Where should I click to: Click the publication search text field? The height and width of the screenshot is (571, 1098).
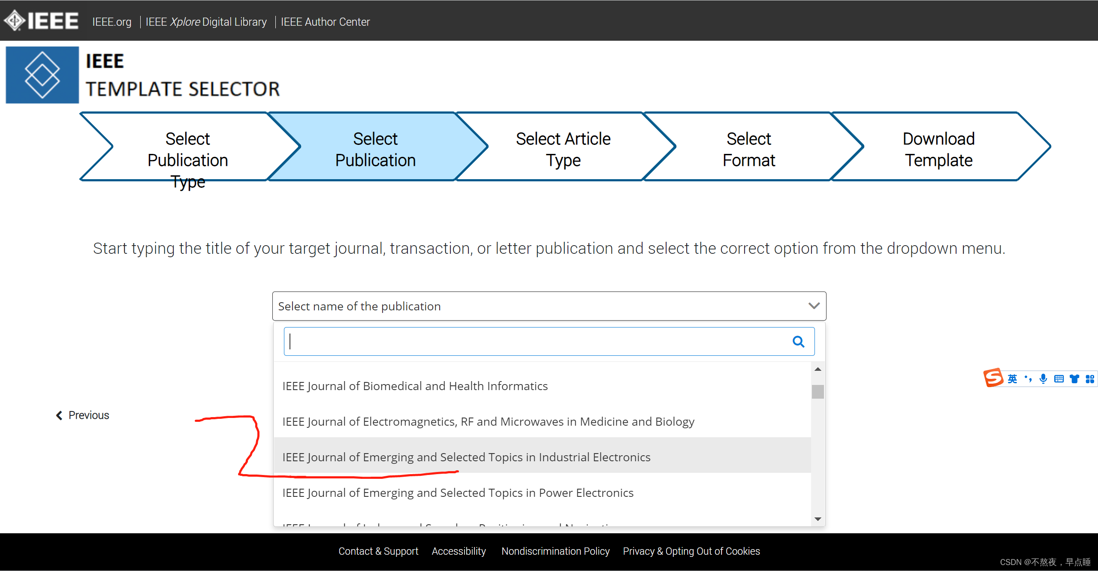(x=536, y=342)
